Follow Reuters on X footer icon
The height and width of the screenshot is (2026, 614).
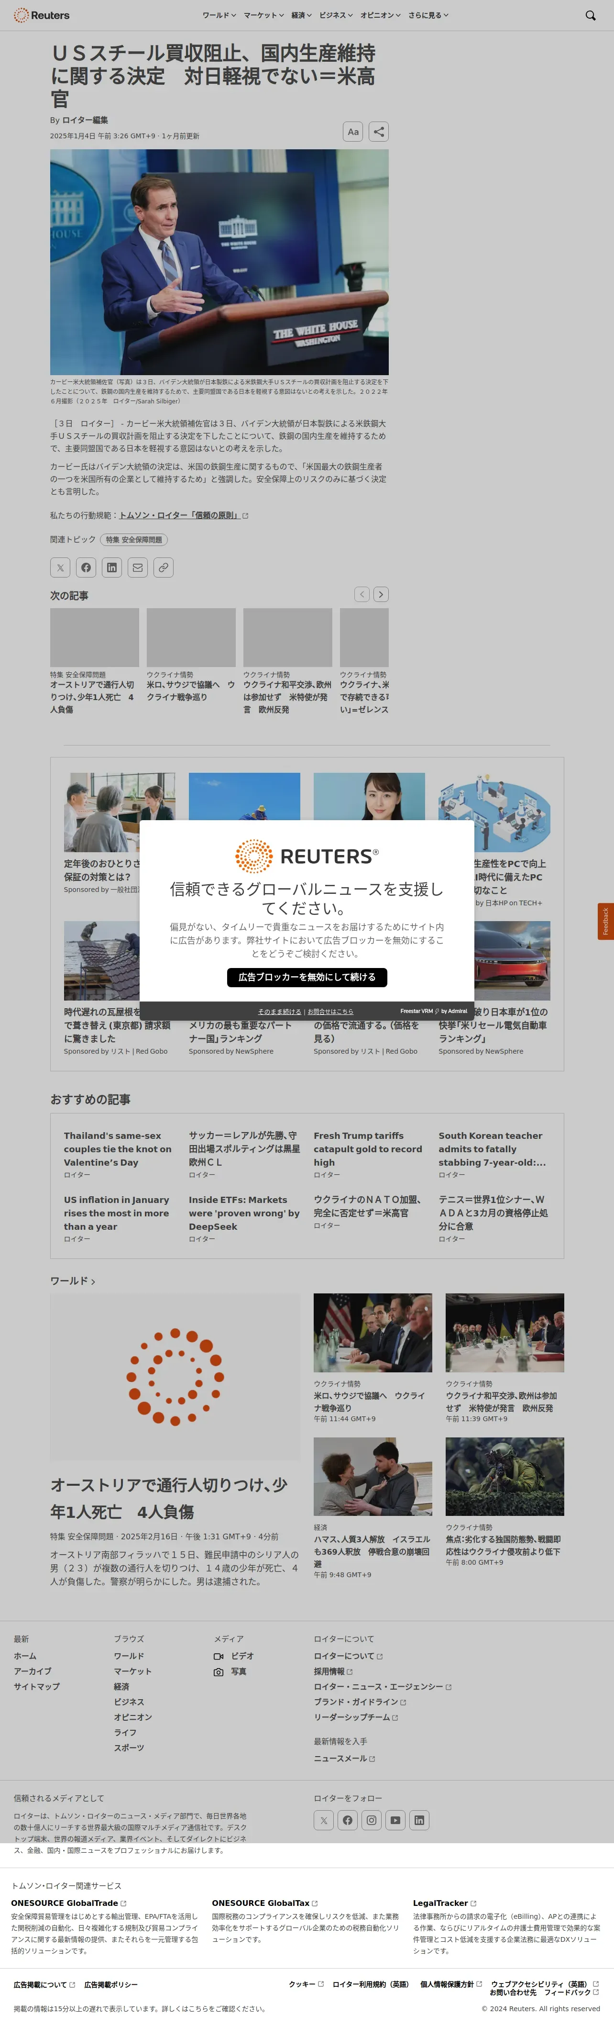pyautogui.click(x=324, y=1820)
